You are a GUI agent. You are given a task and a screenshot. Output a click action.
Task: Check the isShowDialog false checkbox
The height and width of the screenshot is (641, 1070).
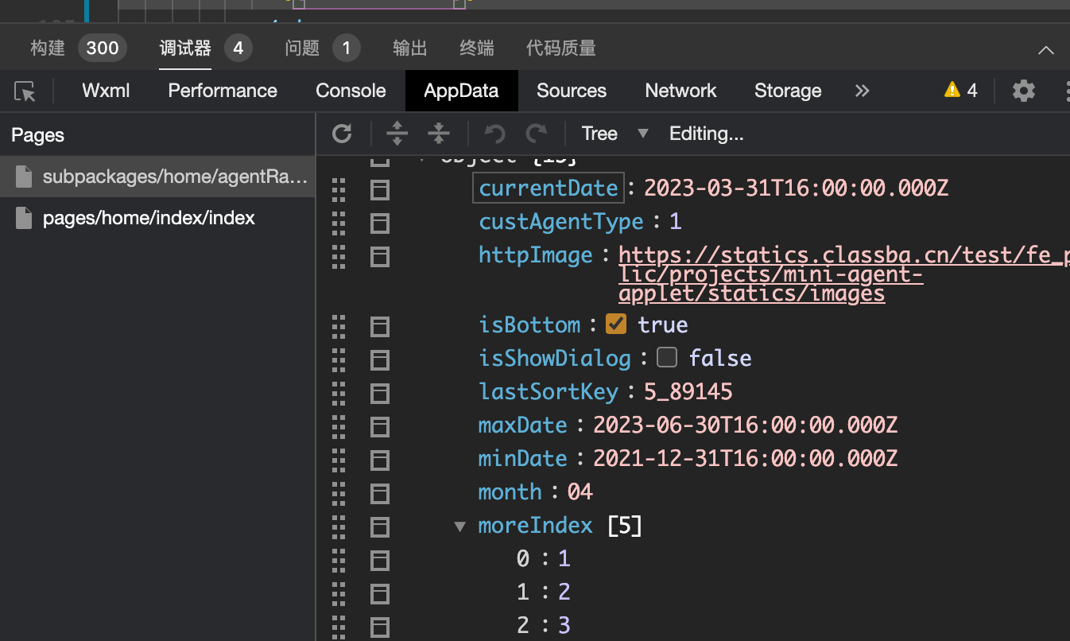coord(667,358)
